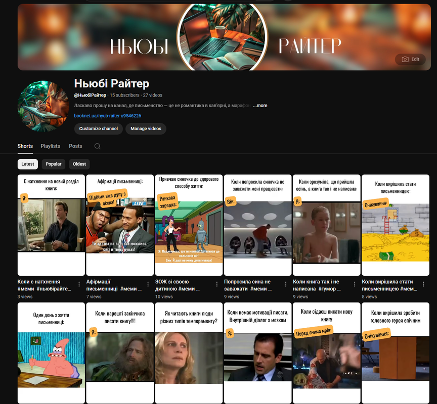Image resolution: width=437 pixels, height=404 pixels.
Task: Open more options for 'Коли вирішила стати письменницею' short
Action: pos(423,284)
